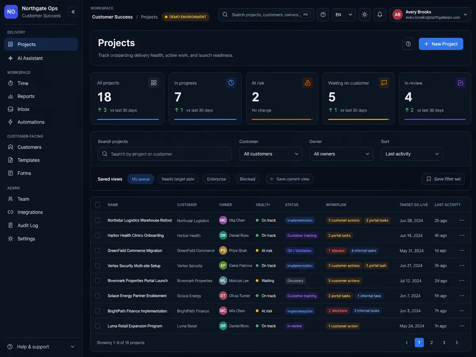The height and width of the screenshot is (357, 476).
Task: Select the My queue saved view
Action: point(140,179)
